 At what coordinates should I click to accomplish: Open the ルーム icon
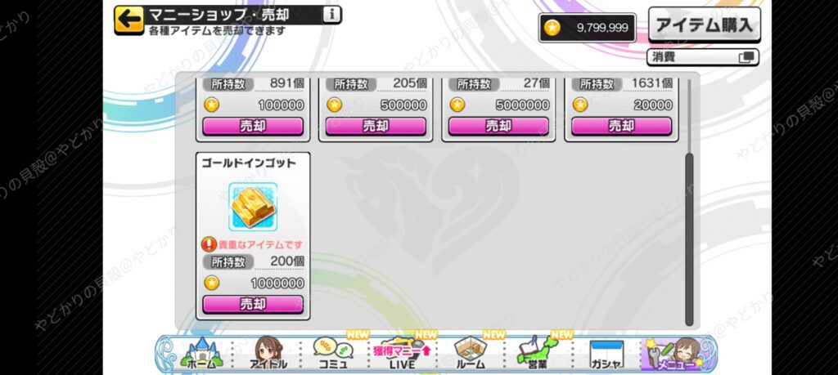pos(471,355)
